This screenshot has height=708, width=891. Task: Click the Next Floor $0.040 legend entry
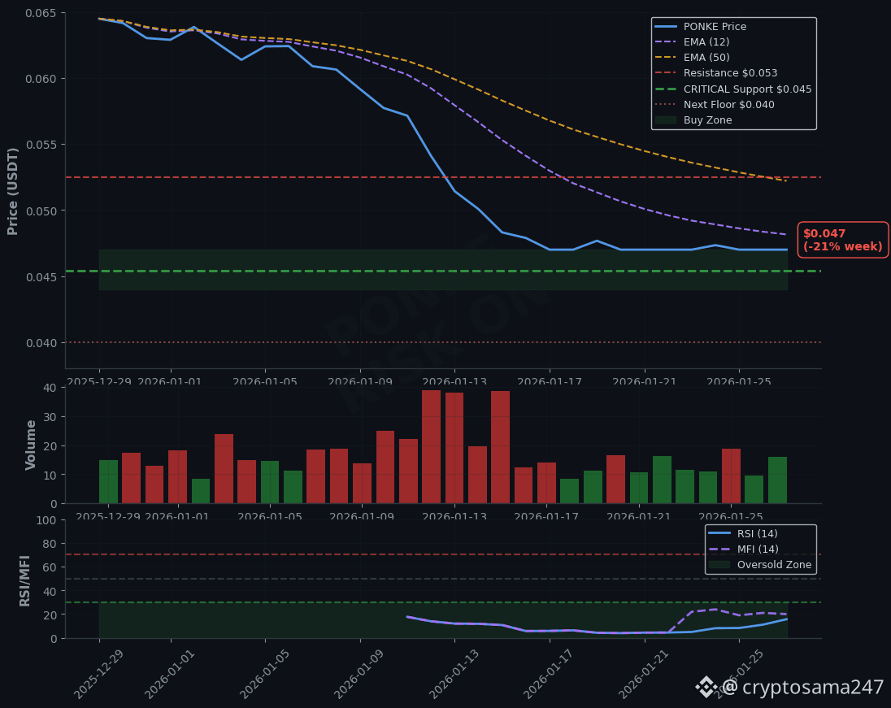tap(715, 105)
